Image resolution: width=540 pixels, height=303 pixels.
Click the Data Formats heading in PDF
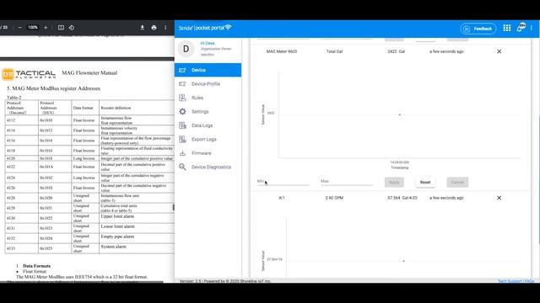coord(36,266)
